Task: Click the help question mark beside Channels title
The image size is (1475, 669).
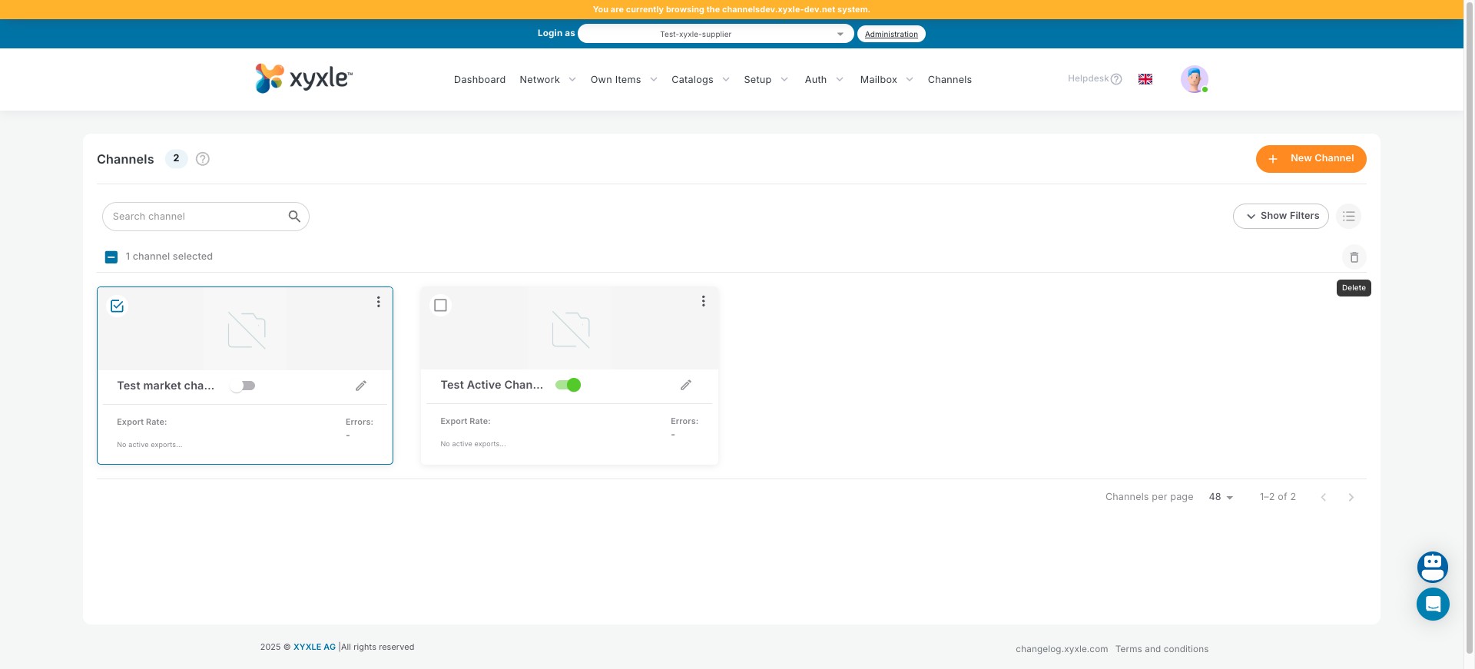Action: pos(203,159)
